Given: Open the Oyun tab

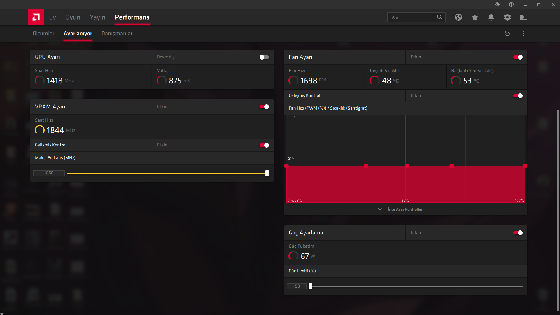Looking at the screenshot, I should tap(73, 17).
